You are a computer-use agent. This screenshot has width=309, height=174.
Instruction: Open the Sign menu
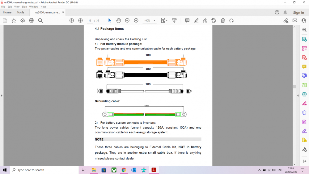pyautogui.click(x=24, y=7)
